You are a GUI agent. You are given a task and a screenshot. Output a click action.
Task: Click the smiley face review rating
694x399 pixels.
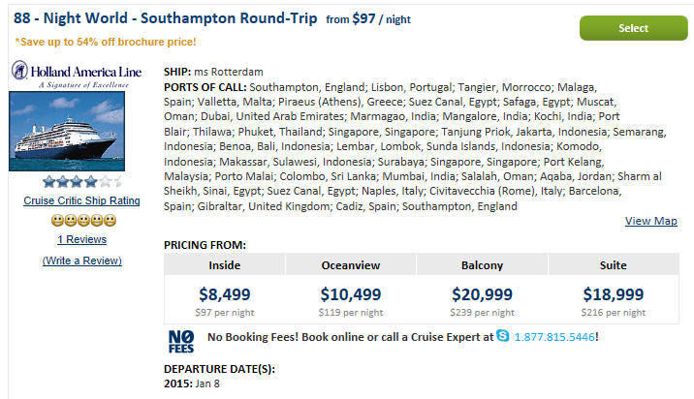(x=83, y=220)
